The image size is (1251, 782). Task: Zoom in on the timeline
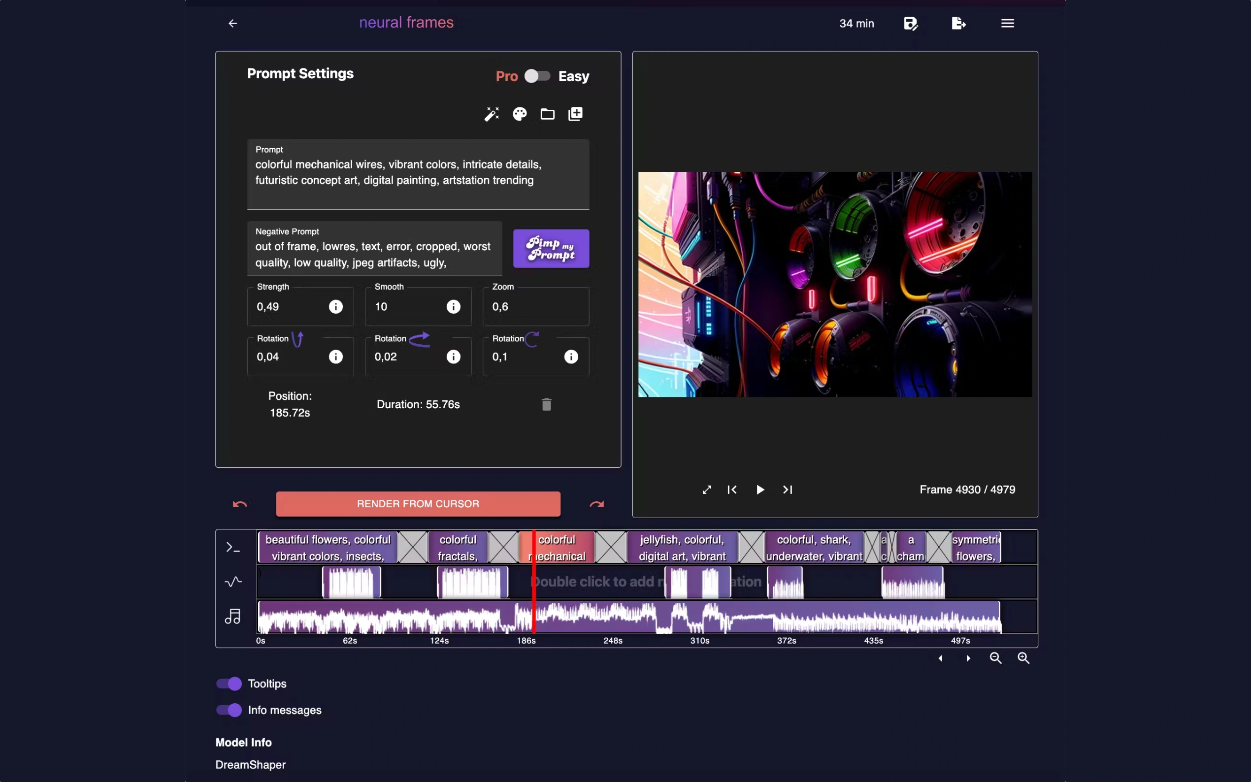1023,658
